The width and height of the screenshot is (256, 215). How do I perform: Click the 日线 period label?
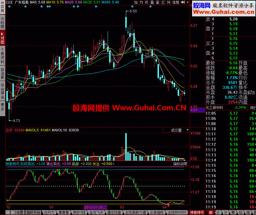pos(9,3)
